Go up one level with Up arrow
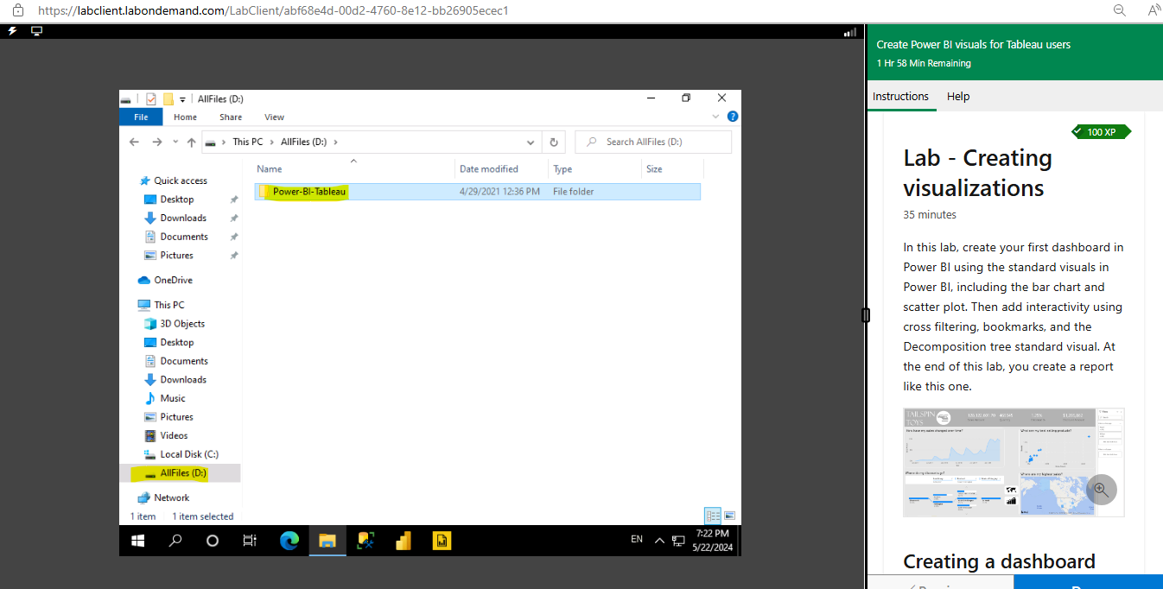1163x589 pixels. click(x=191, y=142)
